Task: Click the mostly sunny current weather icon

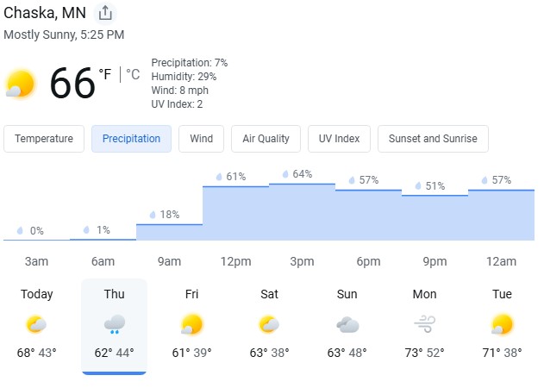Action: tap(21, 84)
